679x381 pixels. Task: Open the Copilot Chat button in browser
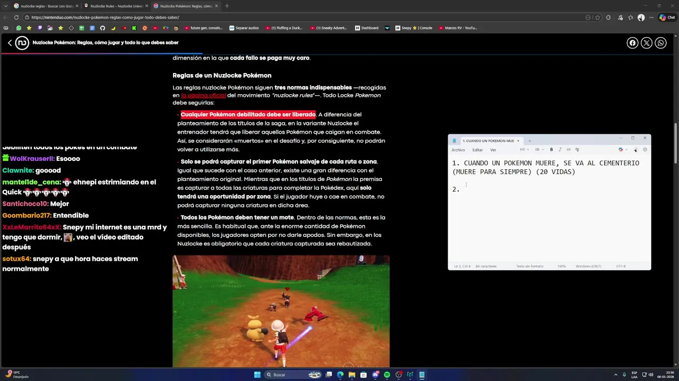pos(667,17)
